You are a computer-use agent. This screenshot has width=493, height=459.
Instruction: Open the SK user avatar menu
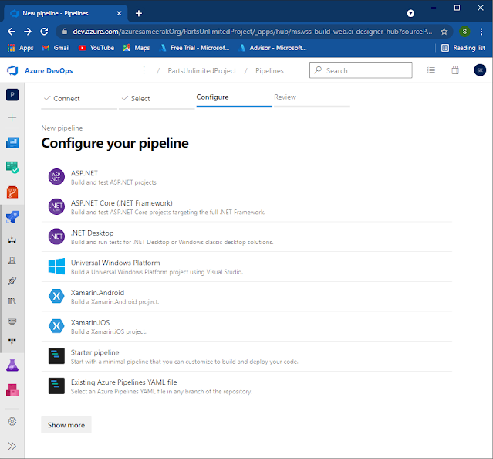480,70
